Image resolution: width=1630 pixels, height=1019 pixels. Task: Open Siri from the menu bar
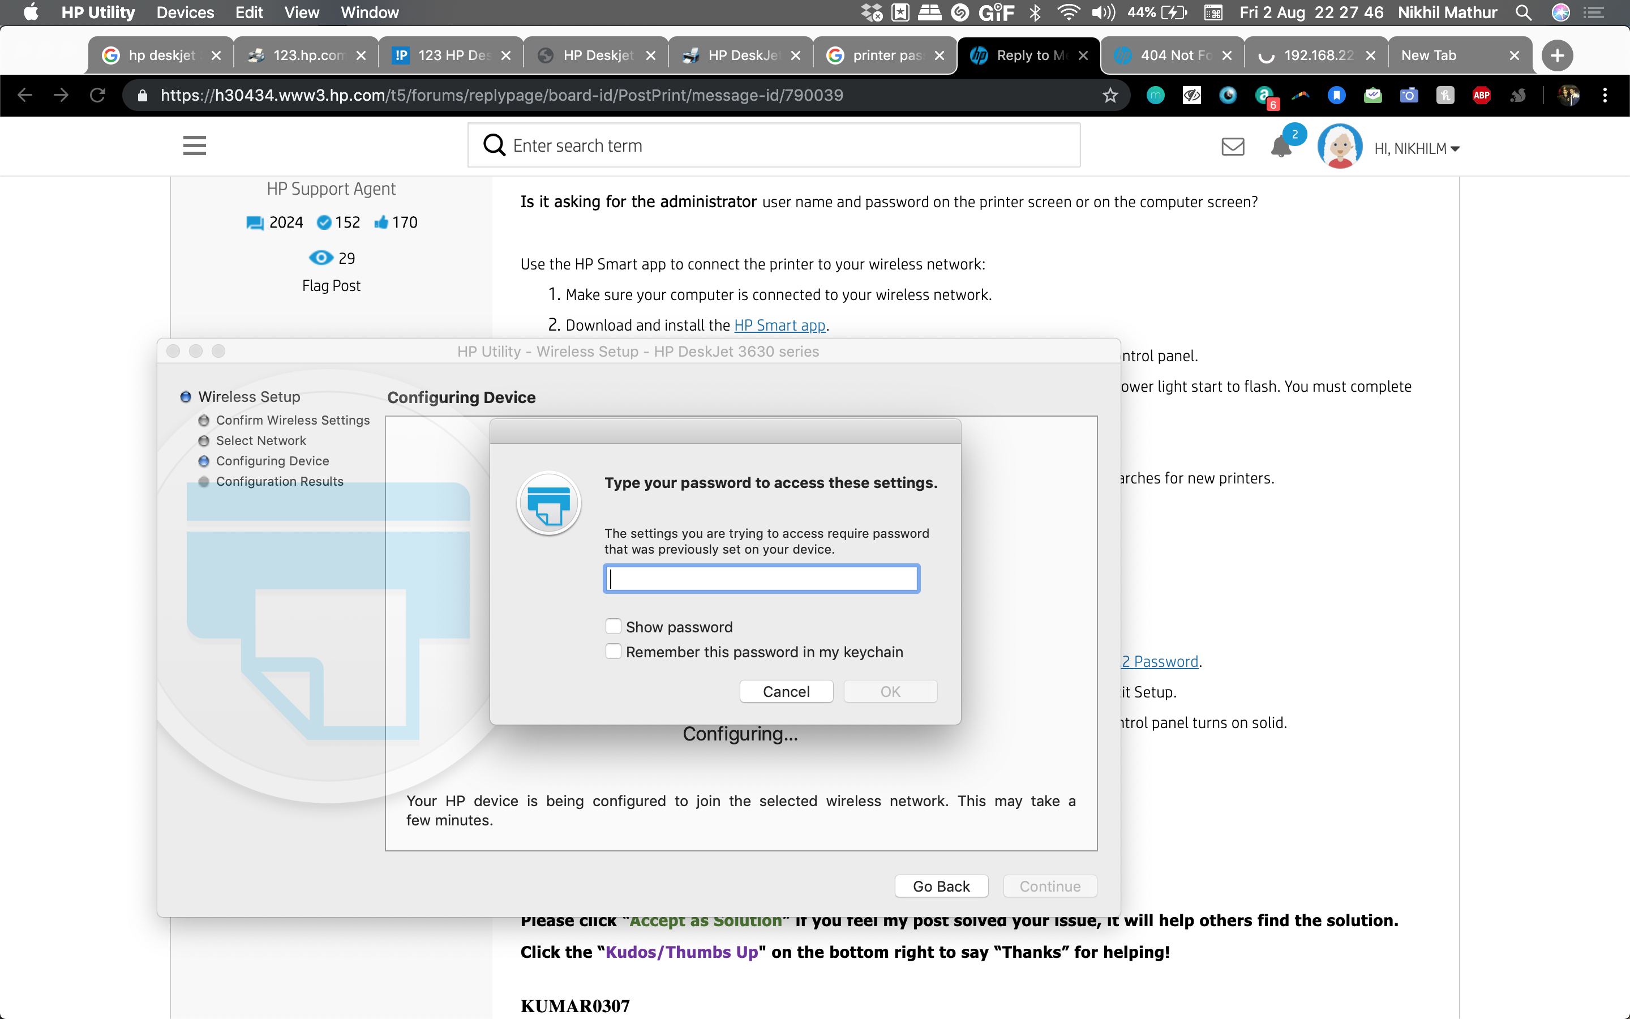click(x=1562, y=13)
